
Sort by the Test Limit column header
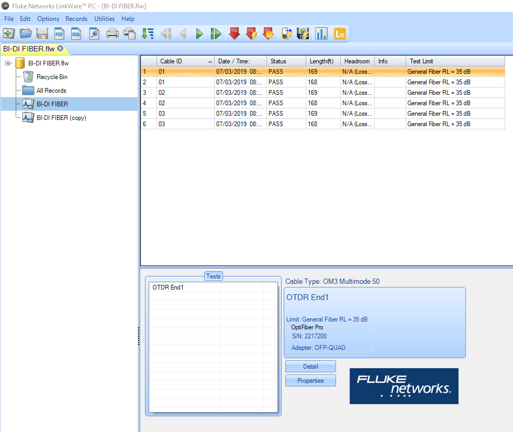[455, 61]
